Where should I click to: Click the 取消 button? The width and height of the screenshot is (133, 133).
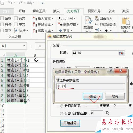pos(115,96)
